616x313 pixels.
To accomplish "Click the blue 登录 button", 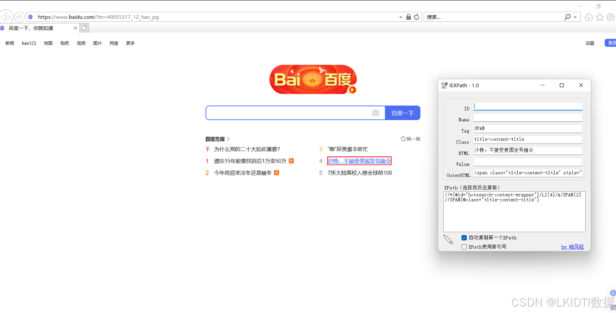I will [611, 43].
